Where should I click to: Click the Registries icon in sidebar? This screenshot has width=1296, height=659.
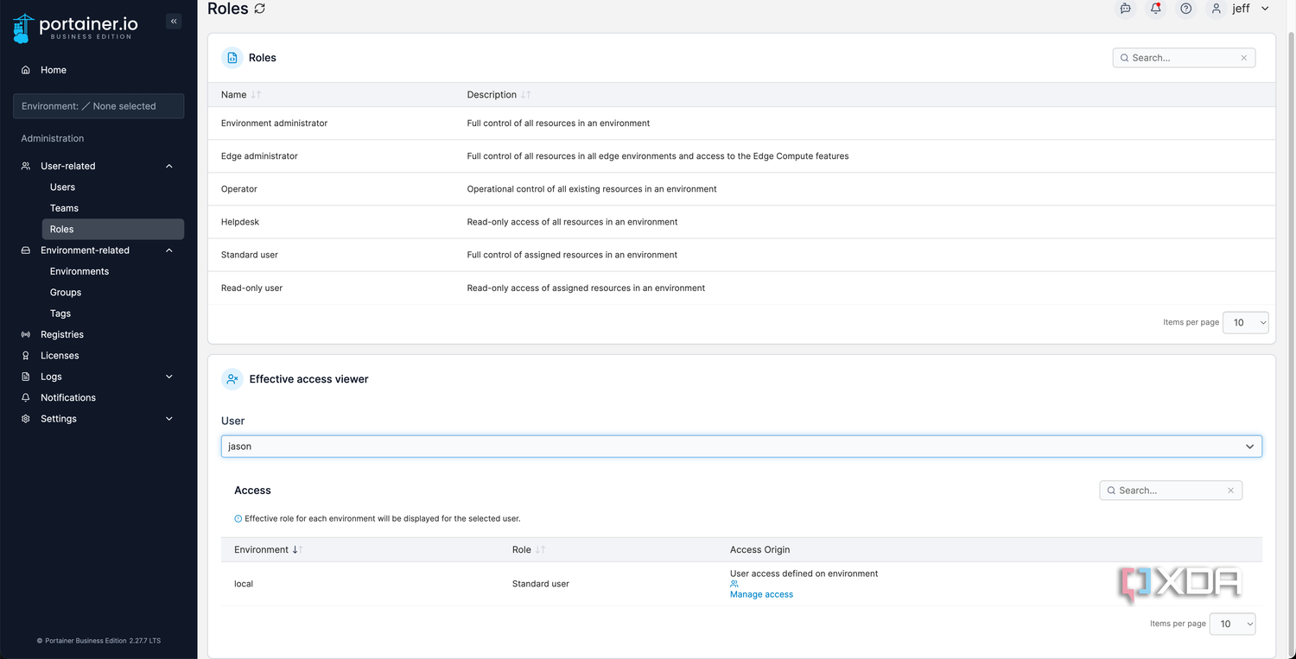26,334
